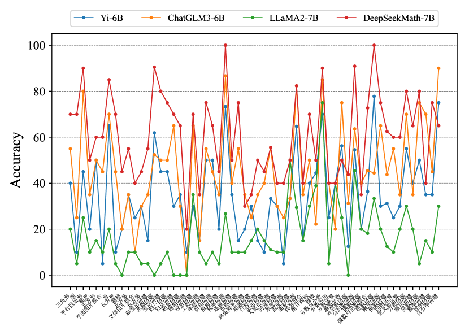469x335 pixels.
Task: Click the blue Yi-6B final data point at 75
Action: click(x=438, y=103)
